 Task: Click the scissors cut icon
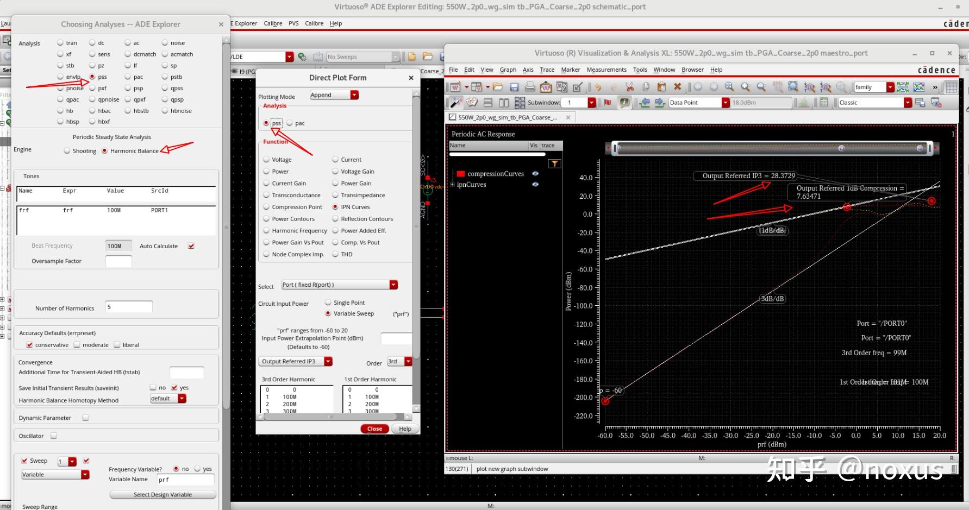coord(629,87)
